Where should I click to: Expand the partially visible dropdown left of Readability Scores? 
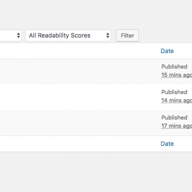coord(11,35)
